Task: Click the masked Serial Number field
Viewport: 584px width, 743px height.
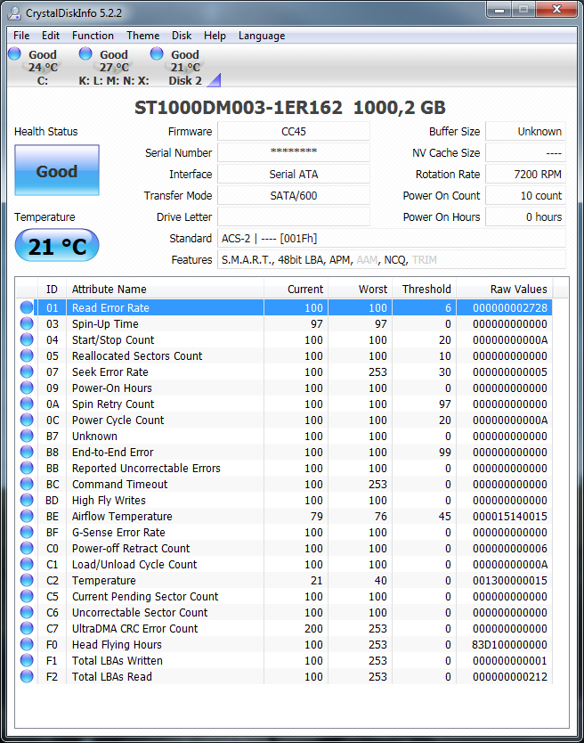Action: pos(294,152)
